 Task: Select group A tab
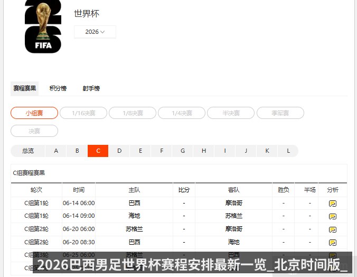[56, 151]
